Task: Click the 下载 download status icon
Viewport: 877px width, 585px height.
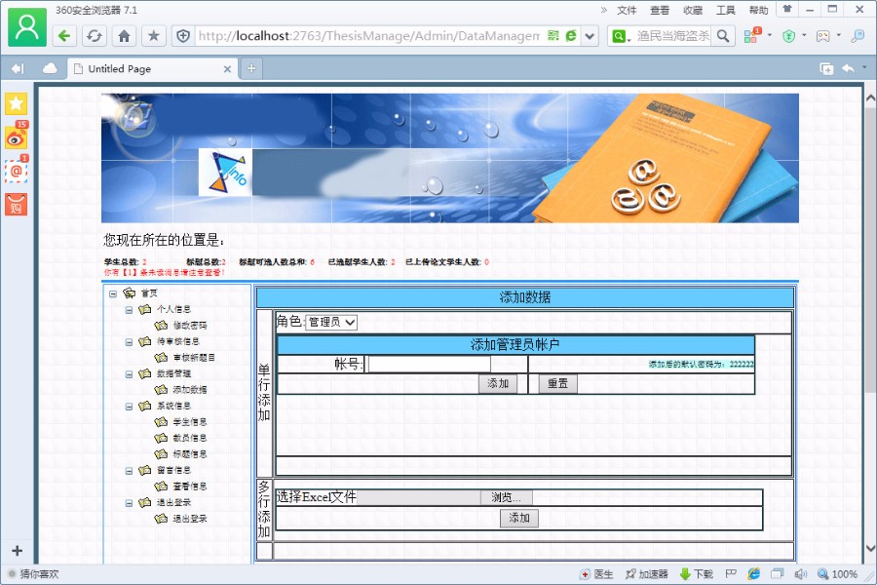Action: (x=696, y=574)
